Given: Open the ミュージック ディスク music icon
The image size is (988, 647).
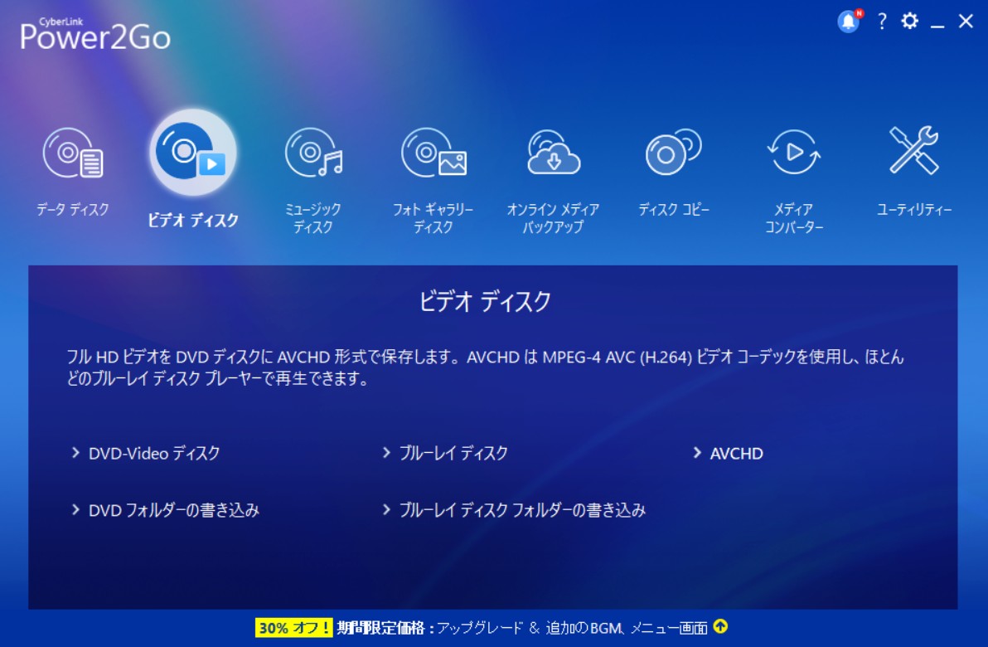Looking at the screenshot, I should (313, 152).
